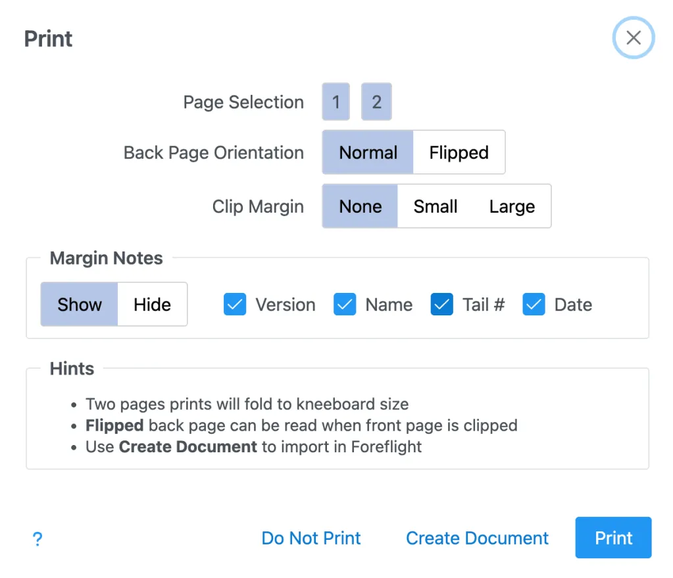Close the Print dialog with the X icon
The height and width of the screenshot is (578, 673).
click(x=633, y=38)
